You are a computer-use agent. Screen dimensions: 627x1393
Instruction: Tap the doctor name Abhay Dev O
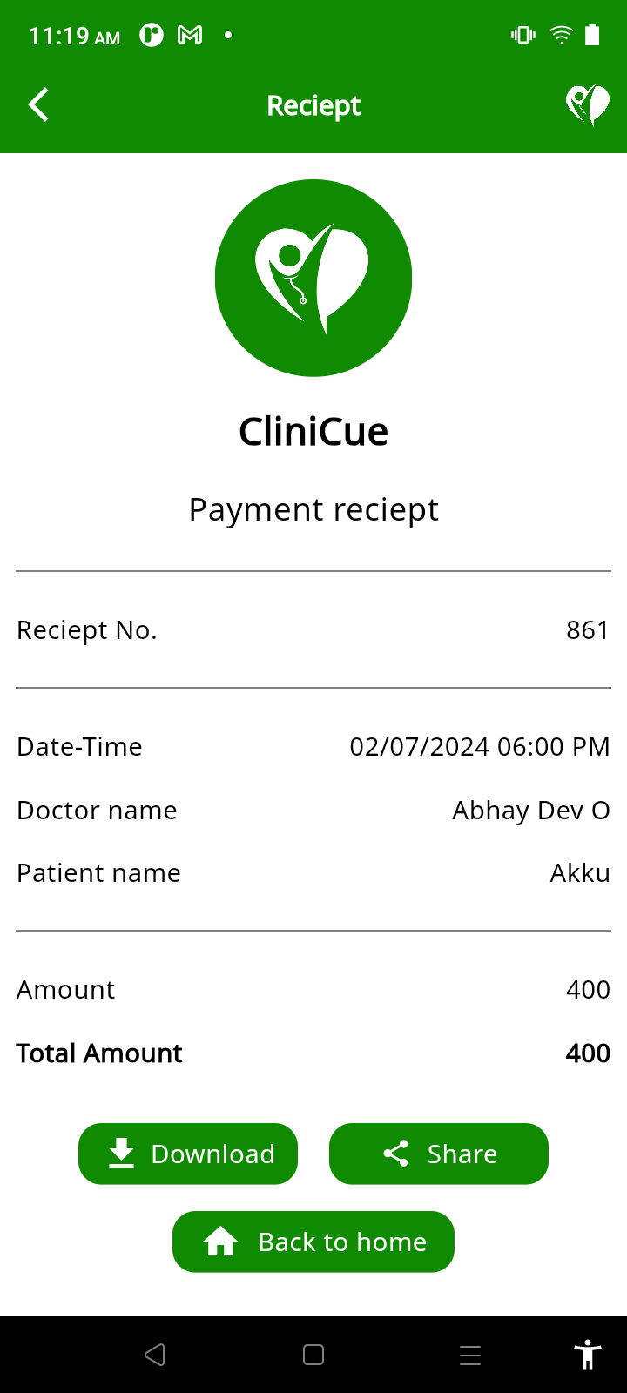pyautogui.click(x=531, y=811)
